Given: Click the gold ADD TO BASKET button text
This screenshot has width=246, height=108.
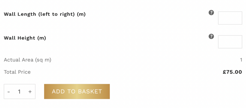Looking at the screenshot, I should tap(77, 91).
